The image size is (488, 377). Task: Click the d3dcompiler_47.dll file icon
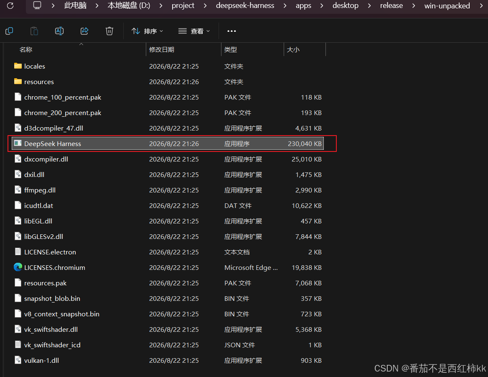tap(18, 128)
